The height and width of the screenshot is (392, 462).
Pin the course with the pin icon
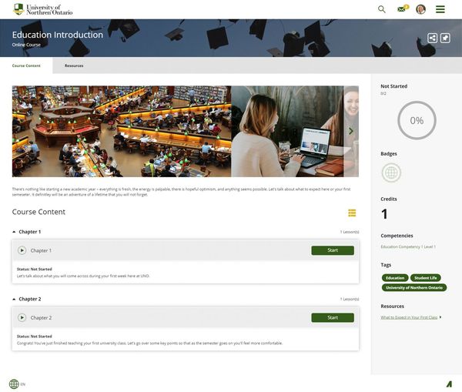pyautogui.click(x=445, y=38)
